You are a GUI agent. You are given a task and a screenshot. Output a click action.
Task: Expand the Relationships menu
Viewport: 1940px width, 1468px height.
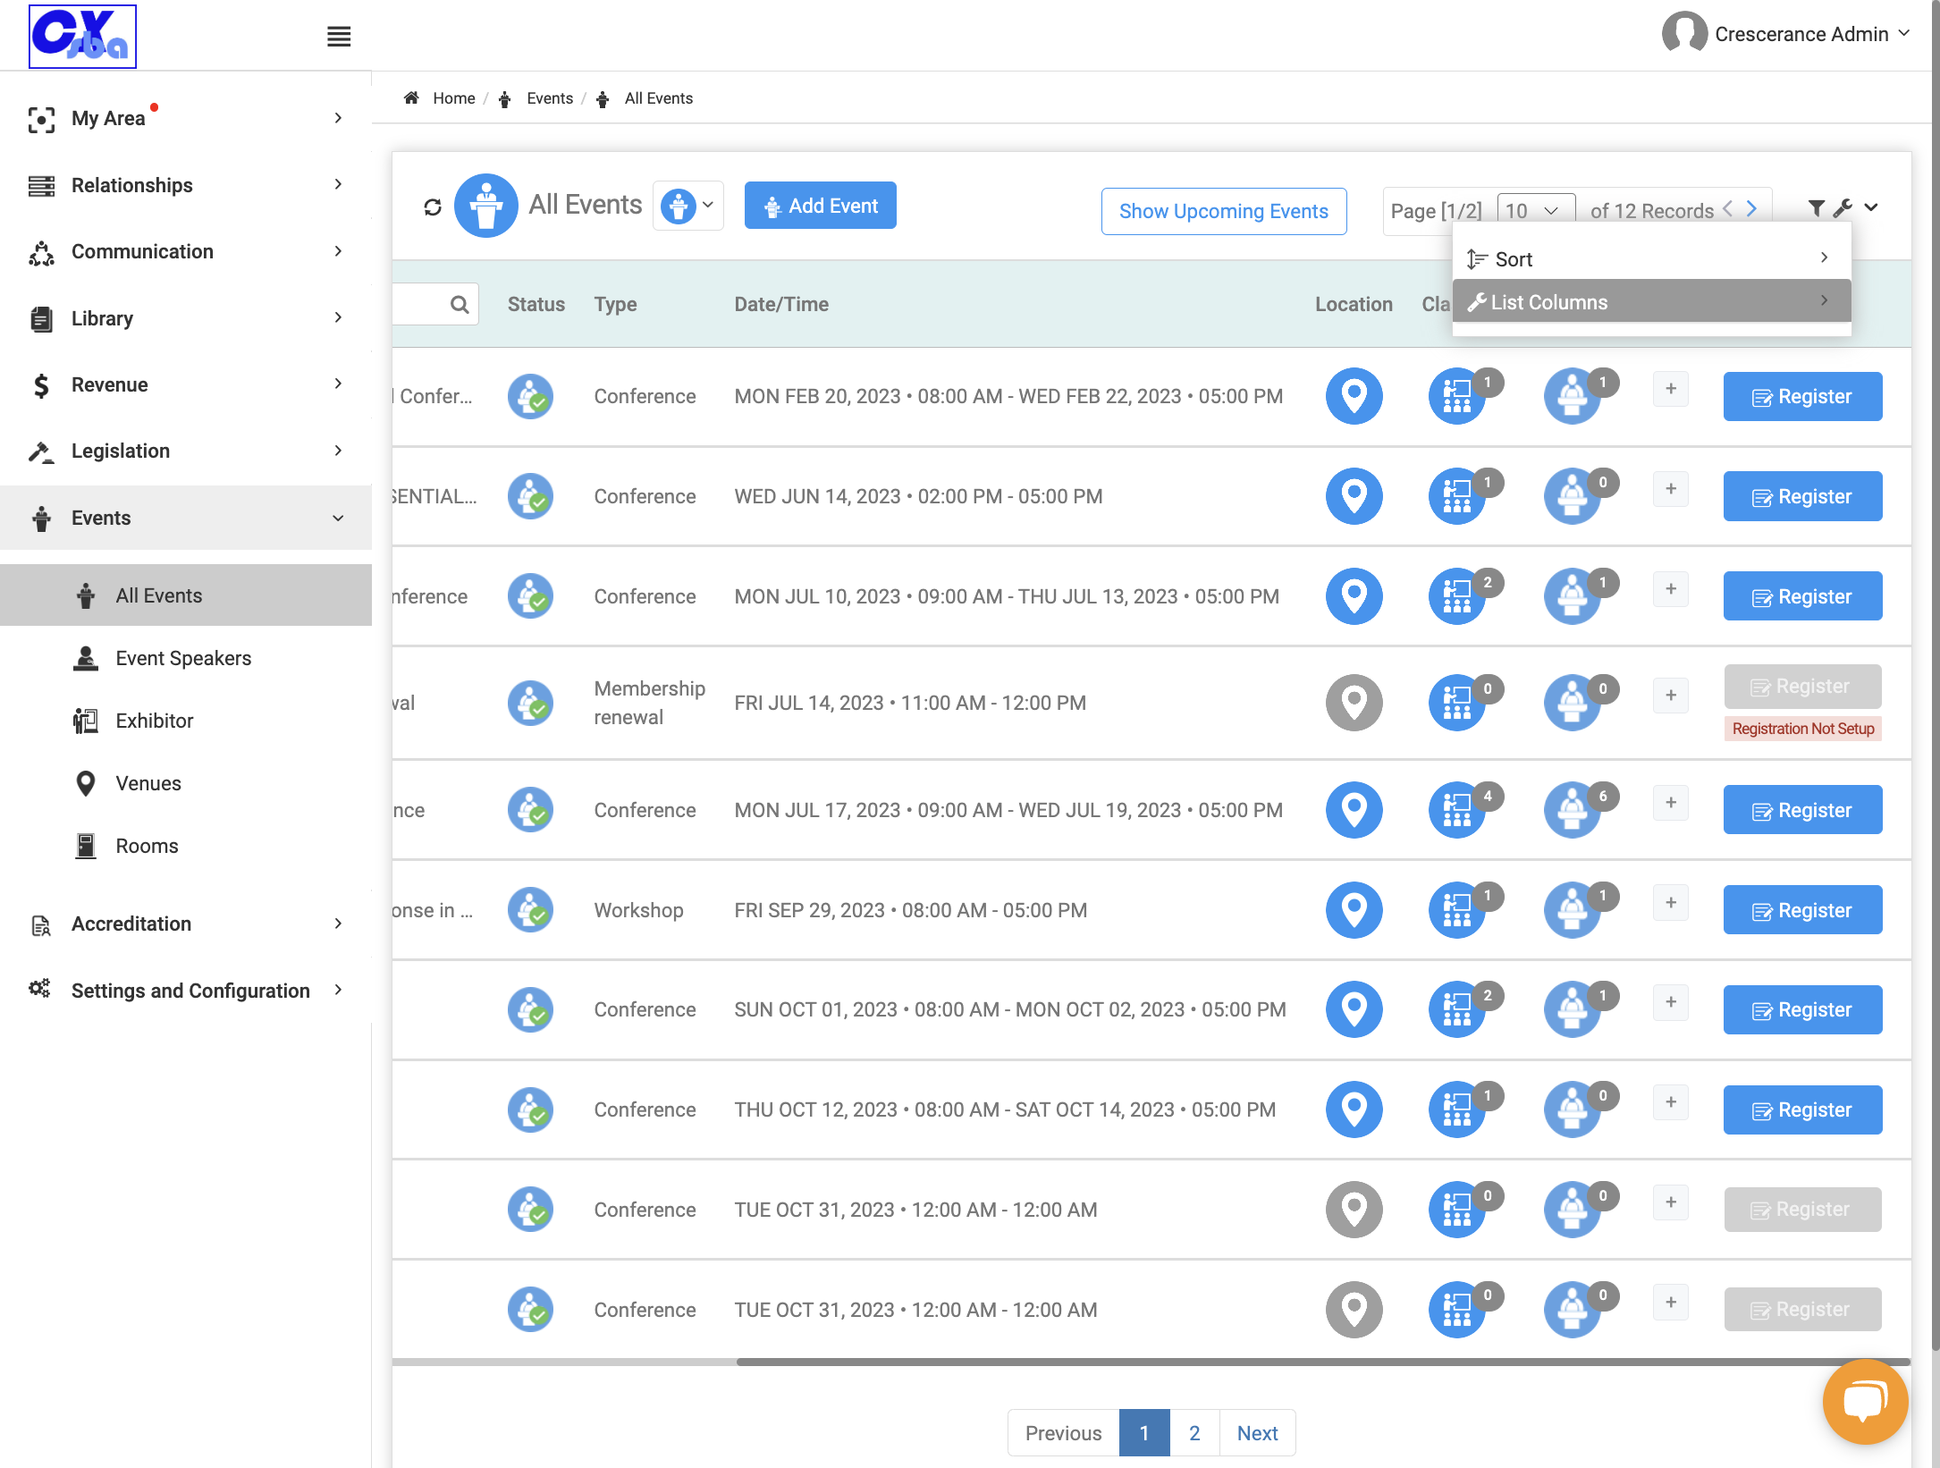[x=186, y=185]
